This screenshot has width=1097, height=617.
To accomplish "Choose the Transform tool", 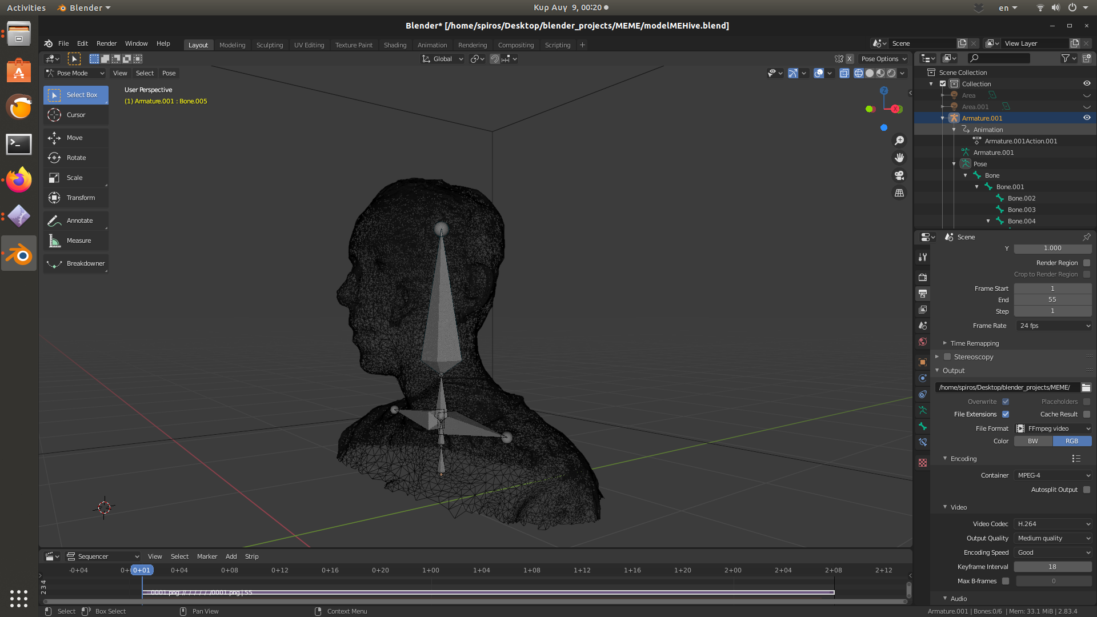I will [75, 198].
